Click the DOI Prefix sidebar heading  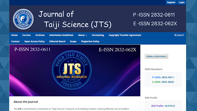(x=151, y=98)
